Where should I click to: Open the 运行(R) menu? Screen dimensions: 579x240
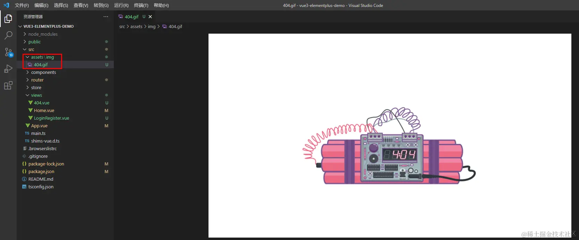click(x=121, y=5)
